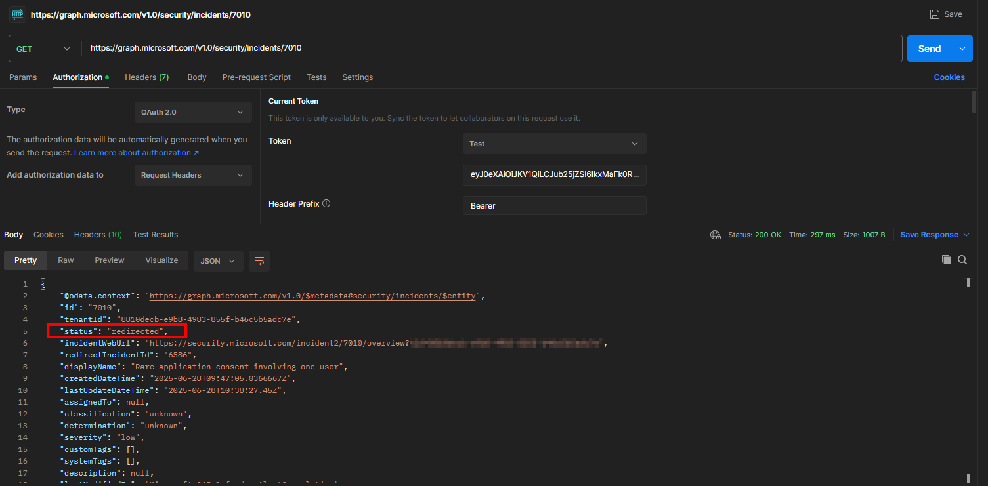Open the Learn more about authorization link
Viewport: 988px width, 486px height.
(x=136, y=153)
